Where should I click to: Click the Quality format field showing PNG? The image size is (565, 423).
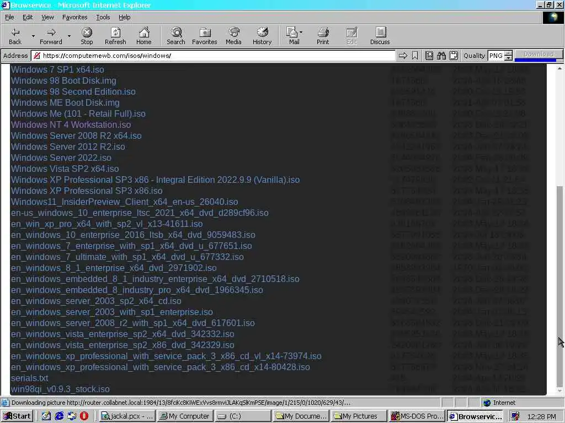(x=496, y=56)
